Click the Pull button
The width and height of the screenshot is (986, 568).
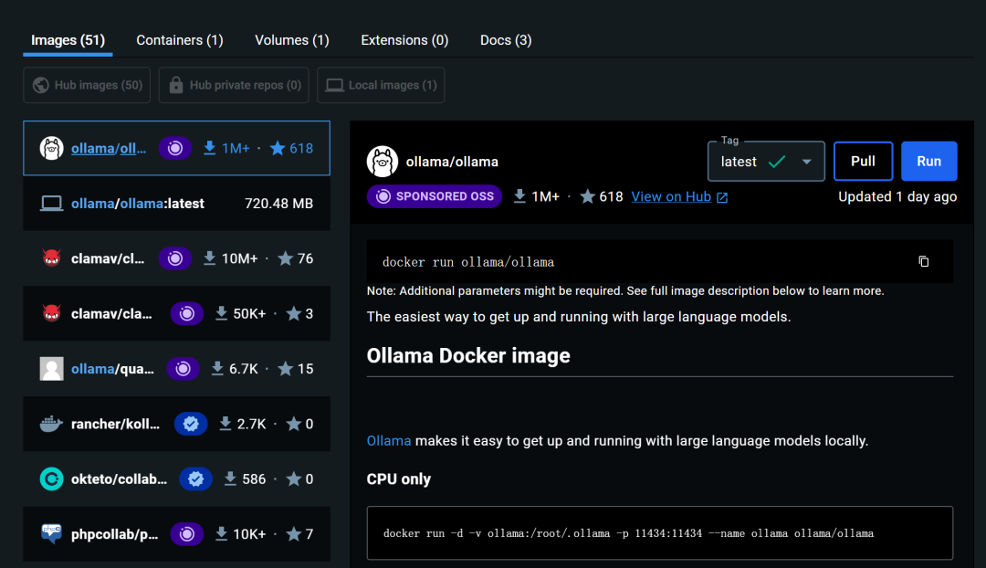coord(863,161)
